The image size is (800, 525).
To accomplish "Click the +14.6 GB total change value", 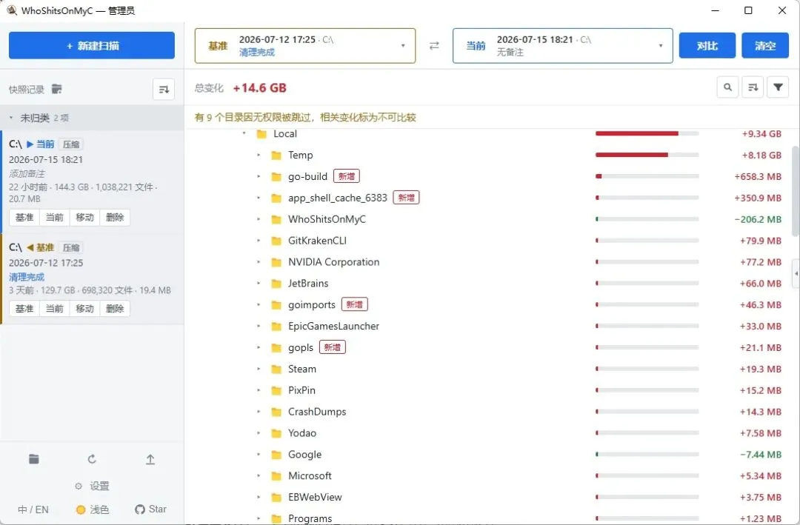I will click(x=260, y=88).
